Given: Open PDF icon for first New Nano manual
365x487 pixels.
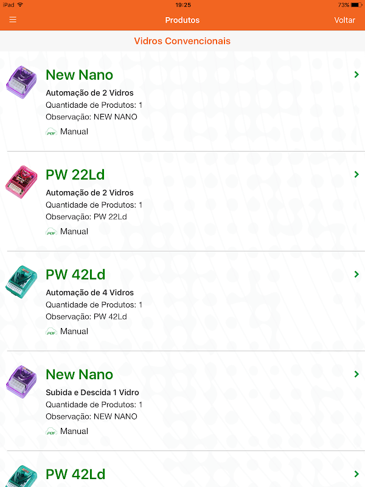Looking at the screenshot, I should coord(52,132).
